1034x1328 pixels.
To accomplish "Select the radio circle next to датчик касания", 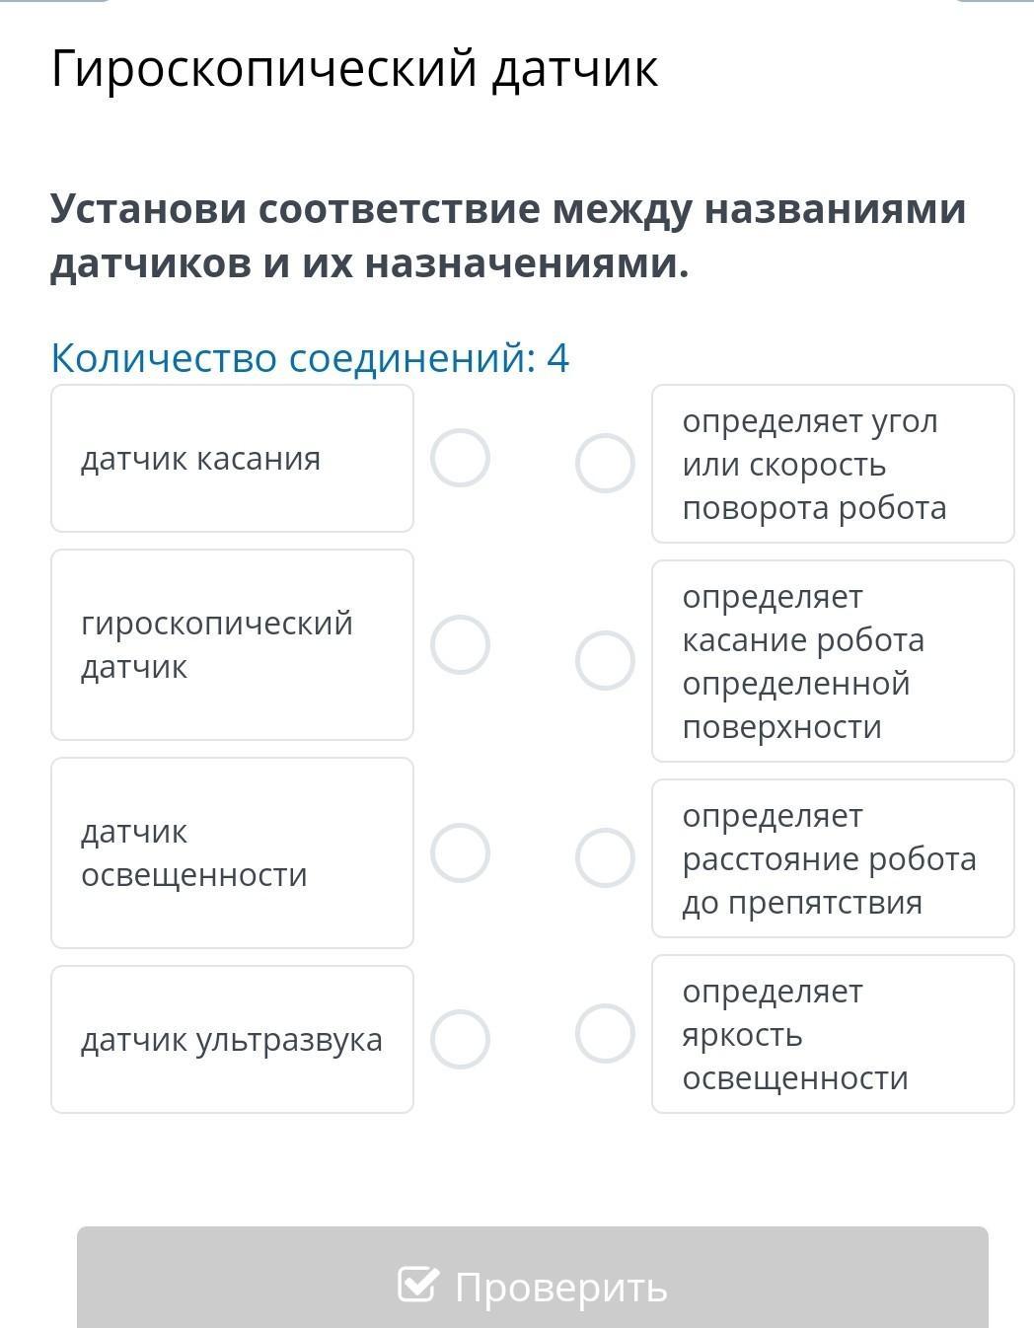I will click(460, 459).
